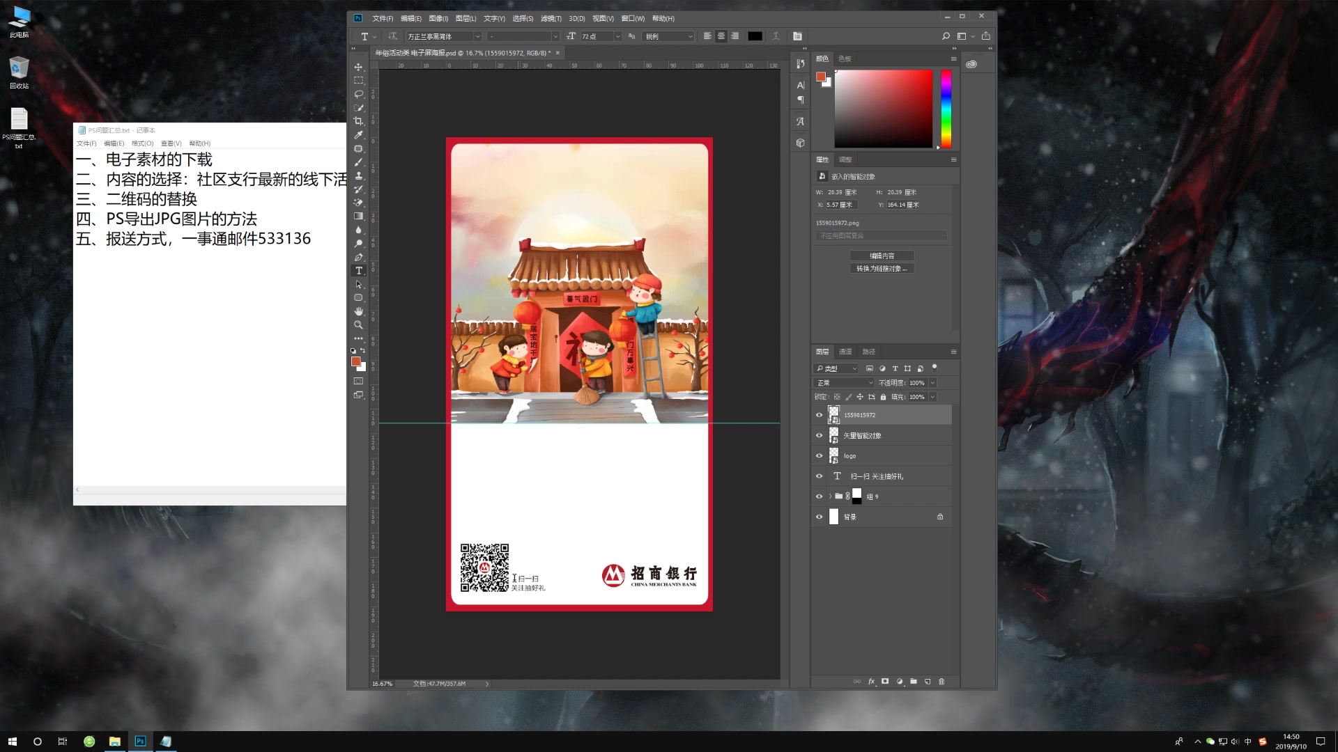Image resolution: width=1338 pixels, height=752 pixels.
Task: Create a new group folder icon
Action: pos(914,682)
